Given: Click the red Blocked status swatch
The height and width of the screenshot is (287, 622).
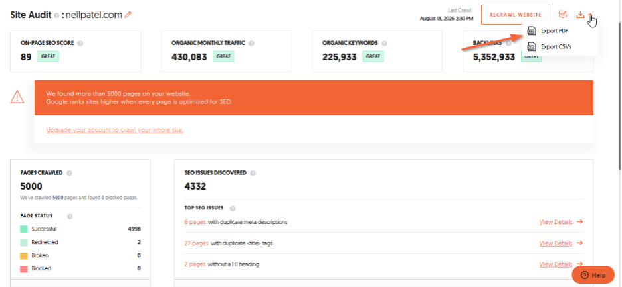Looking at the screenshot, I should 24,268.
